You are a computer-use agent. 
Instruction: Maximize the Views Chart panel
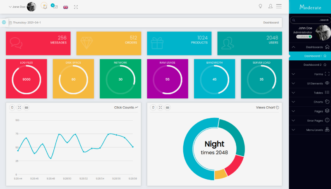160,108
